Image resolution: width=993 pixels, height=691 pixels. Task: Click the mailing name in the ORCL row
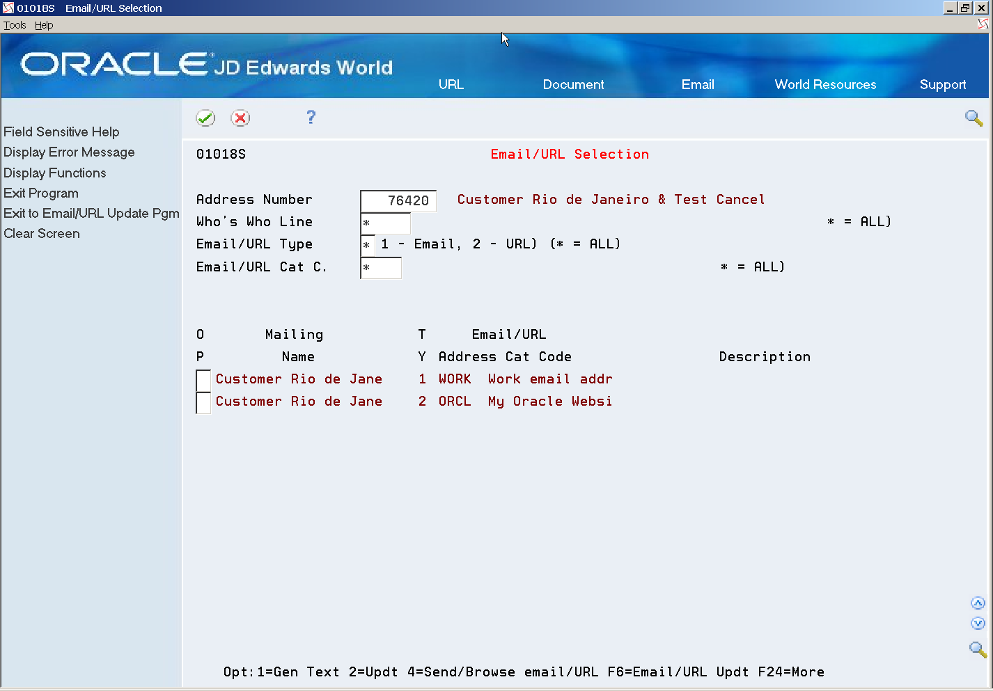[299, 402]
